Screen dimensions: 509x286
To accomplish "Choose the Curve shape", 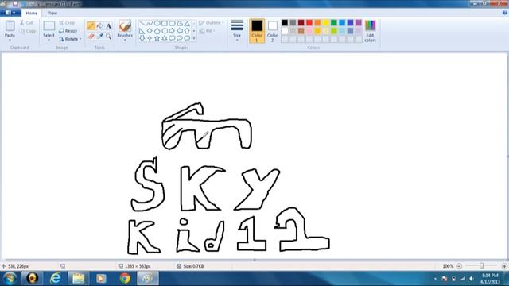I will (150, 23).
